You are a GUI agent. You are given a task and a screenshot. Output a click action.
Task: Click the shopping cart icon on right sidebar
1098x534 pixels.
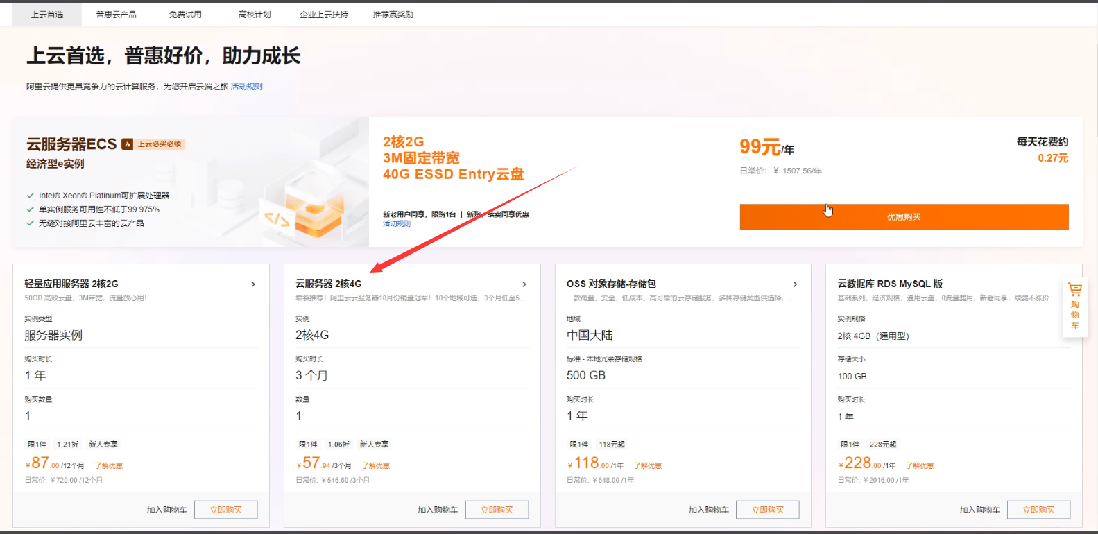click(1075, 290)
